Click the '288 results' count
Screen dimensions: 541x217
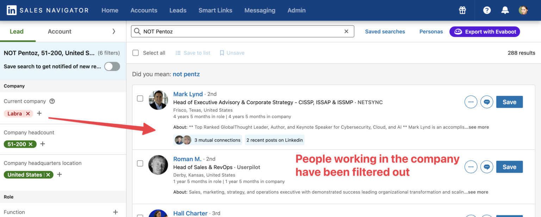pyautogui.click(x=521, y=53)
